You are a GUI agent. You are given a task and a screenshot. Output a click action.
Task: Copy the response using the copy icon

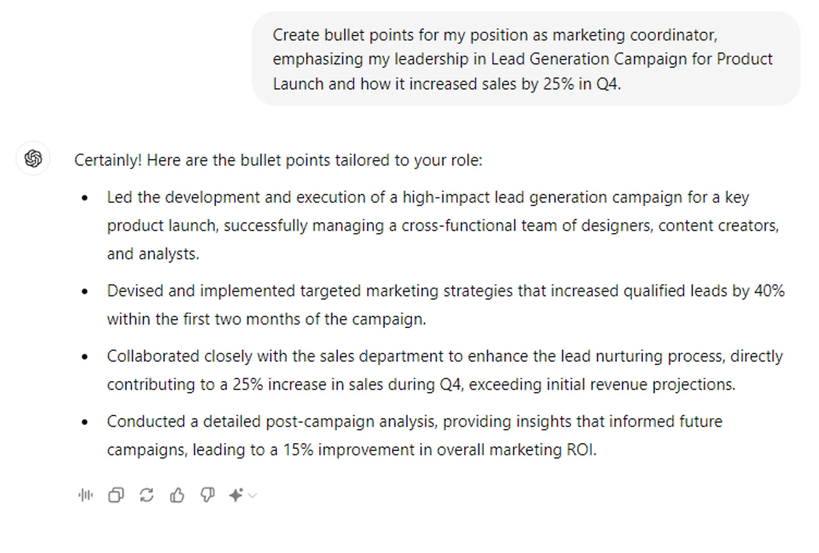[x=116, y=495]
